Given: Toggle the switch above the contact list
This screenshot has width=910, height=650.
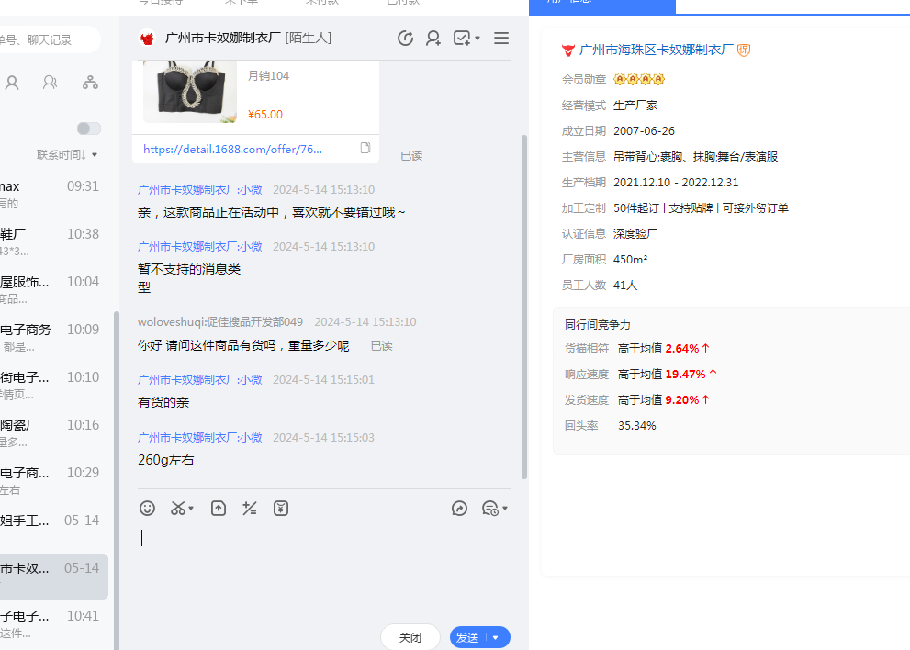Looking at the screenshot, I should tap(89, 129).
